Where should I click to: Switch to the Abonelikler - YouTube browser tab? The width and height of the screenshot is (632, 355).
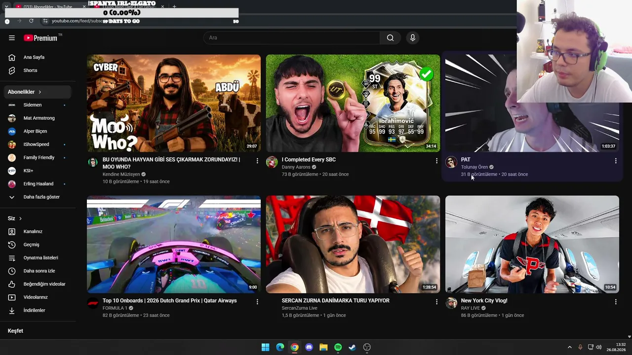point(48,6)
